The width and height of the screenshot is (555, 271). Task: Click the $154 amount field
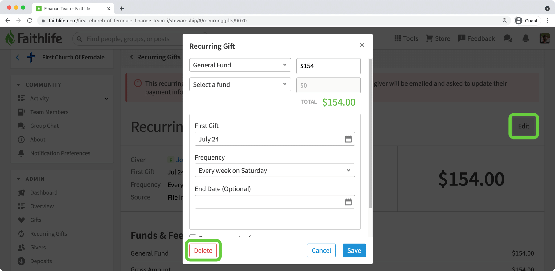pyautogui.click(x=328, y=66)
